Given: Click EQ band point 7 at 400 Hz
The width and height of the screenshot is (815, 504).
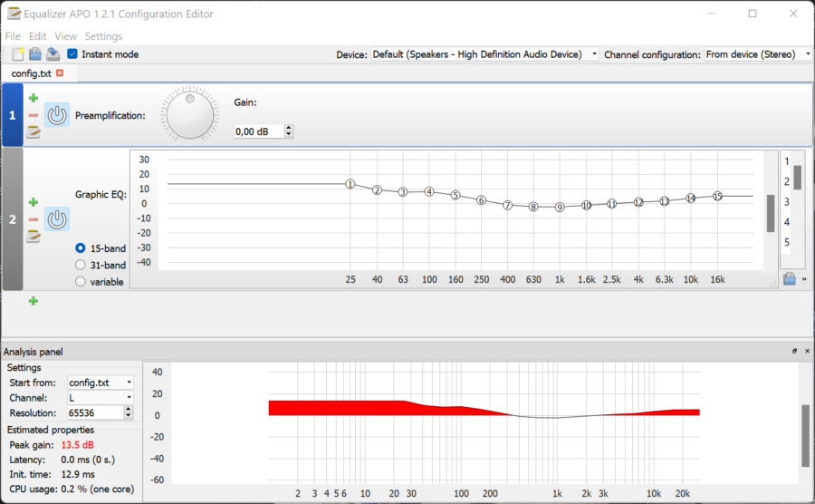Looking at the screenshot, I should point(507,206).
